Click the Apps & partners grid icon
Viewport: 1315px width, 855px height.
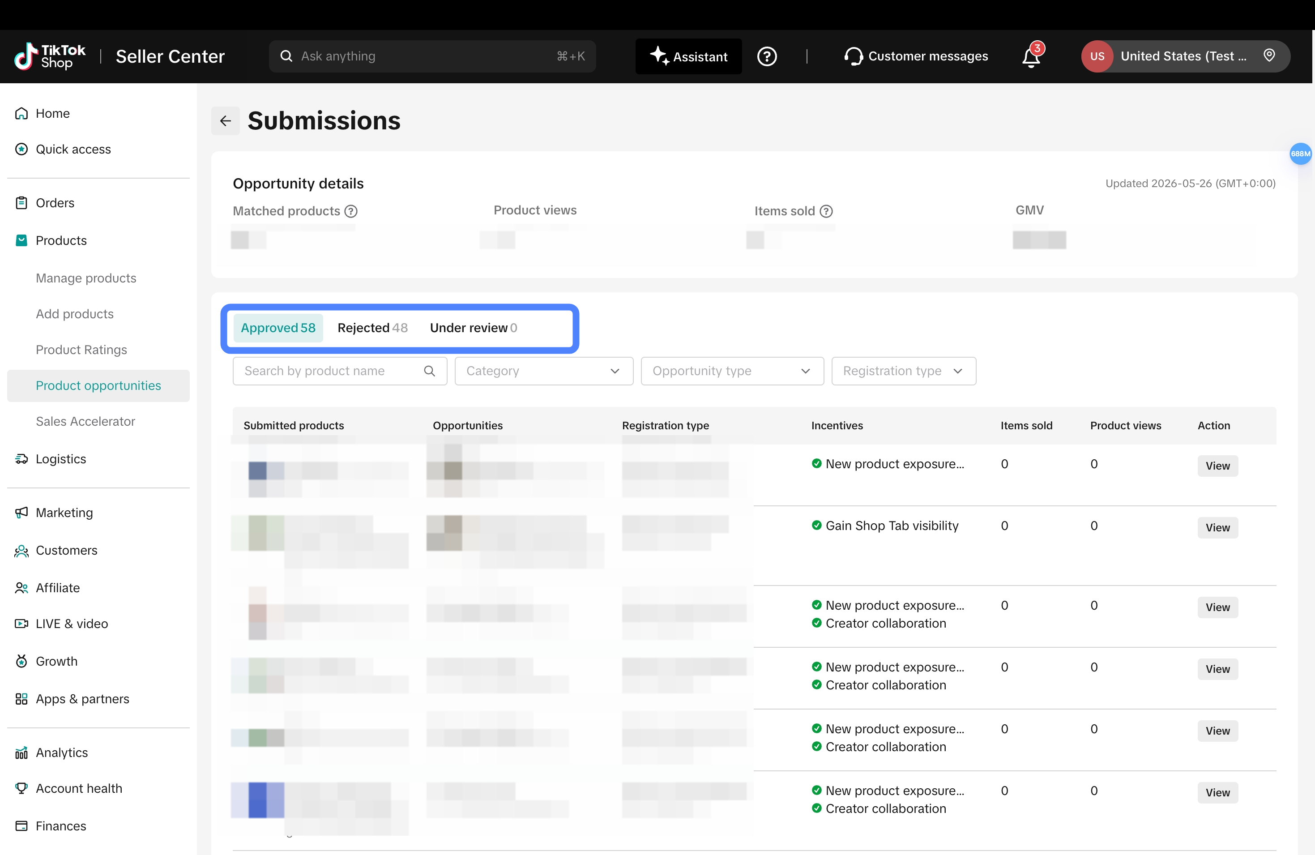point(21,699)
